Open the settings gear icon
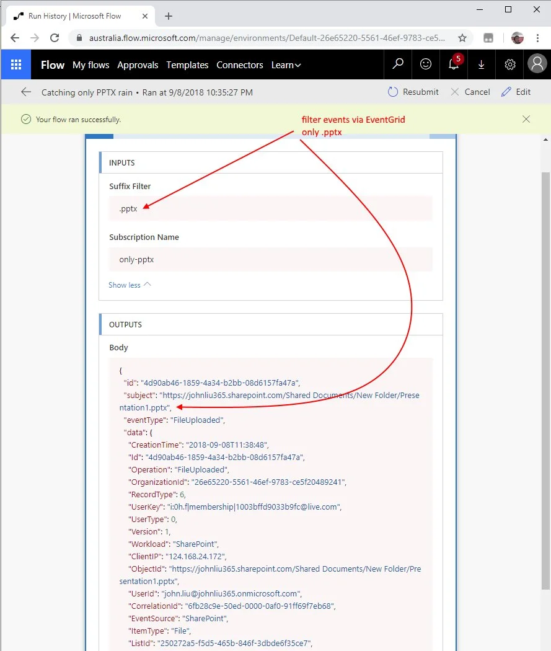This screenshot has height=651, width=551. click(x=509, y=64)
